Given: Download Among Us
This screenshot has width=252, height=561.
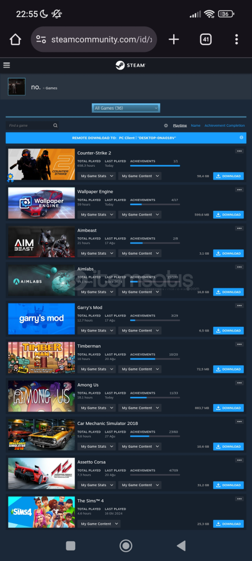Looking at the screenshot, I should (229, 408).
